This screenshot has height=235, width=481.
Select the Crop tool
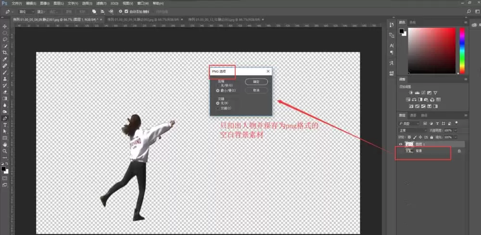(5, 52)
